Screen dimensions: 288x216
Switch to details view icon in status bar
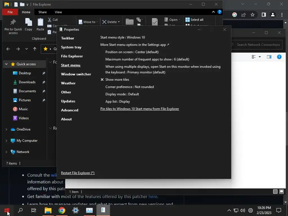click(x=275, y=192)
